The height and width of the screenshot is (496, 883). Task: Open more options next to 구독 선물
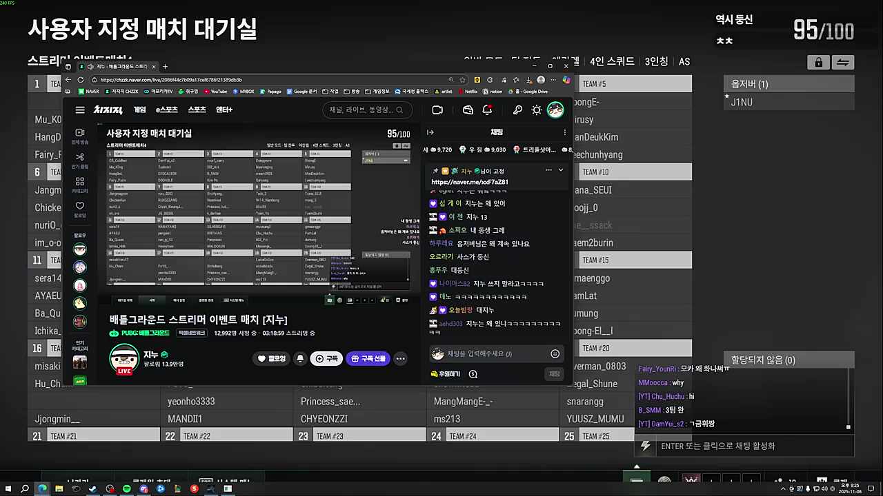pyautogui.click(x=400, y=358)
